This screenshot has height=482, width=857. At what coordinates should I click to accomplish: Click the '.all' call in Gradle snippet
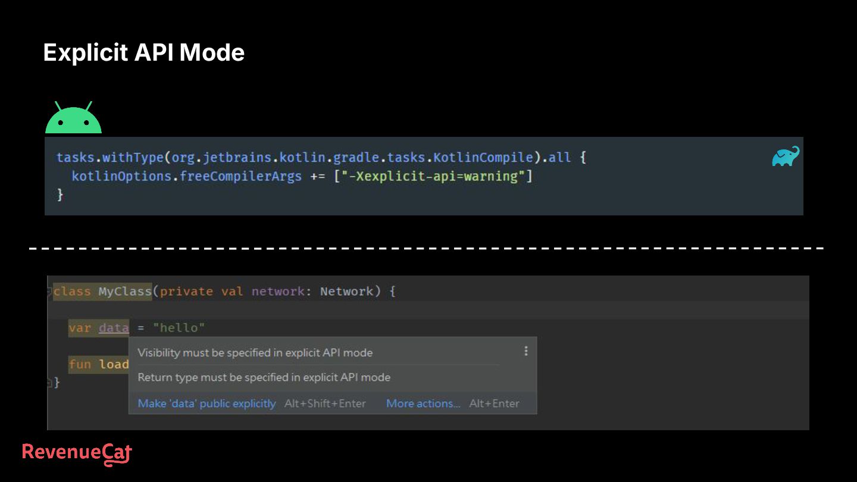click(556, 158)
